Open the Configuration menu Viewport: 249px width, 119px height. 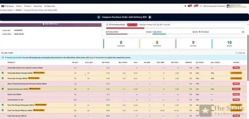pos(50,6)
